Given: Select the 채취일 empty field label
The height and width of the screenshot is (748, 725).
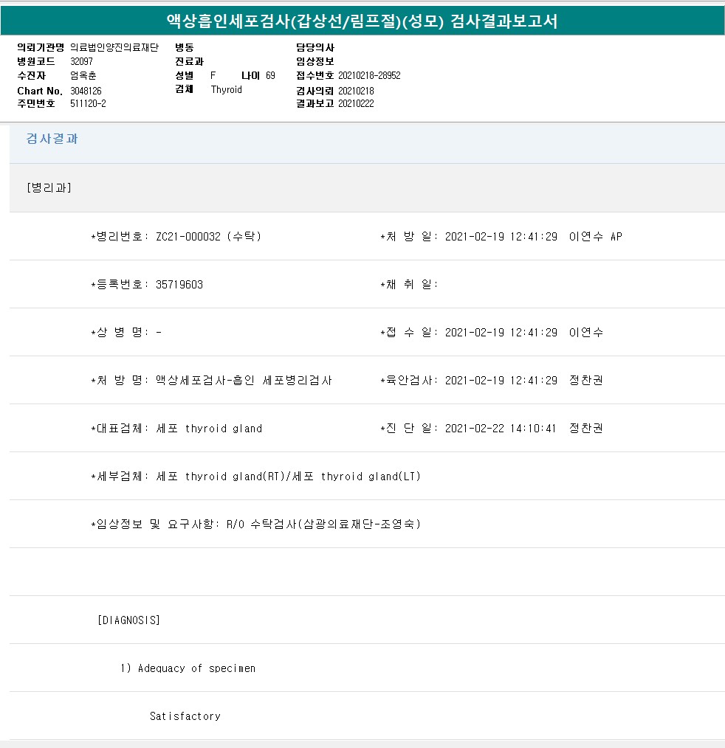Looking at the screenshot, I should 409,285.
